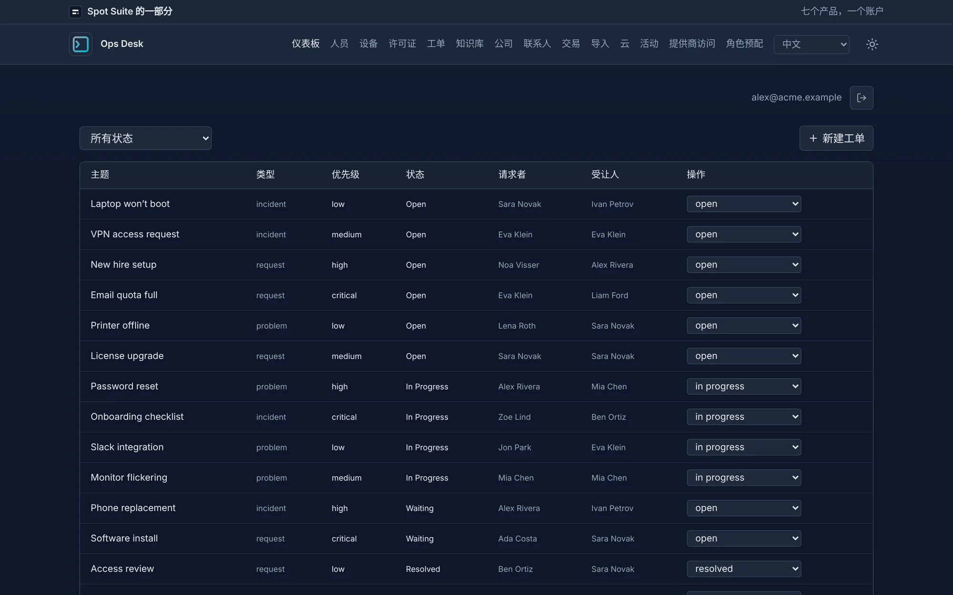The width and height of the screenshot is (953, 595).
Task: Open status dropdown for Onboarding checklist
Action: click(x=744, y=417)
